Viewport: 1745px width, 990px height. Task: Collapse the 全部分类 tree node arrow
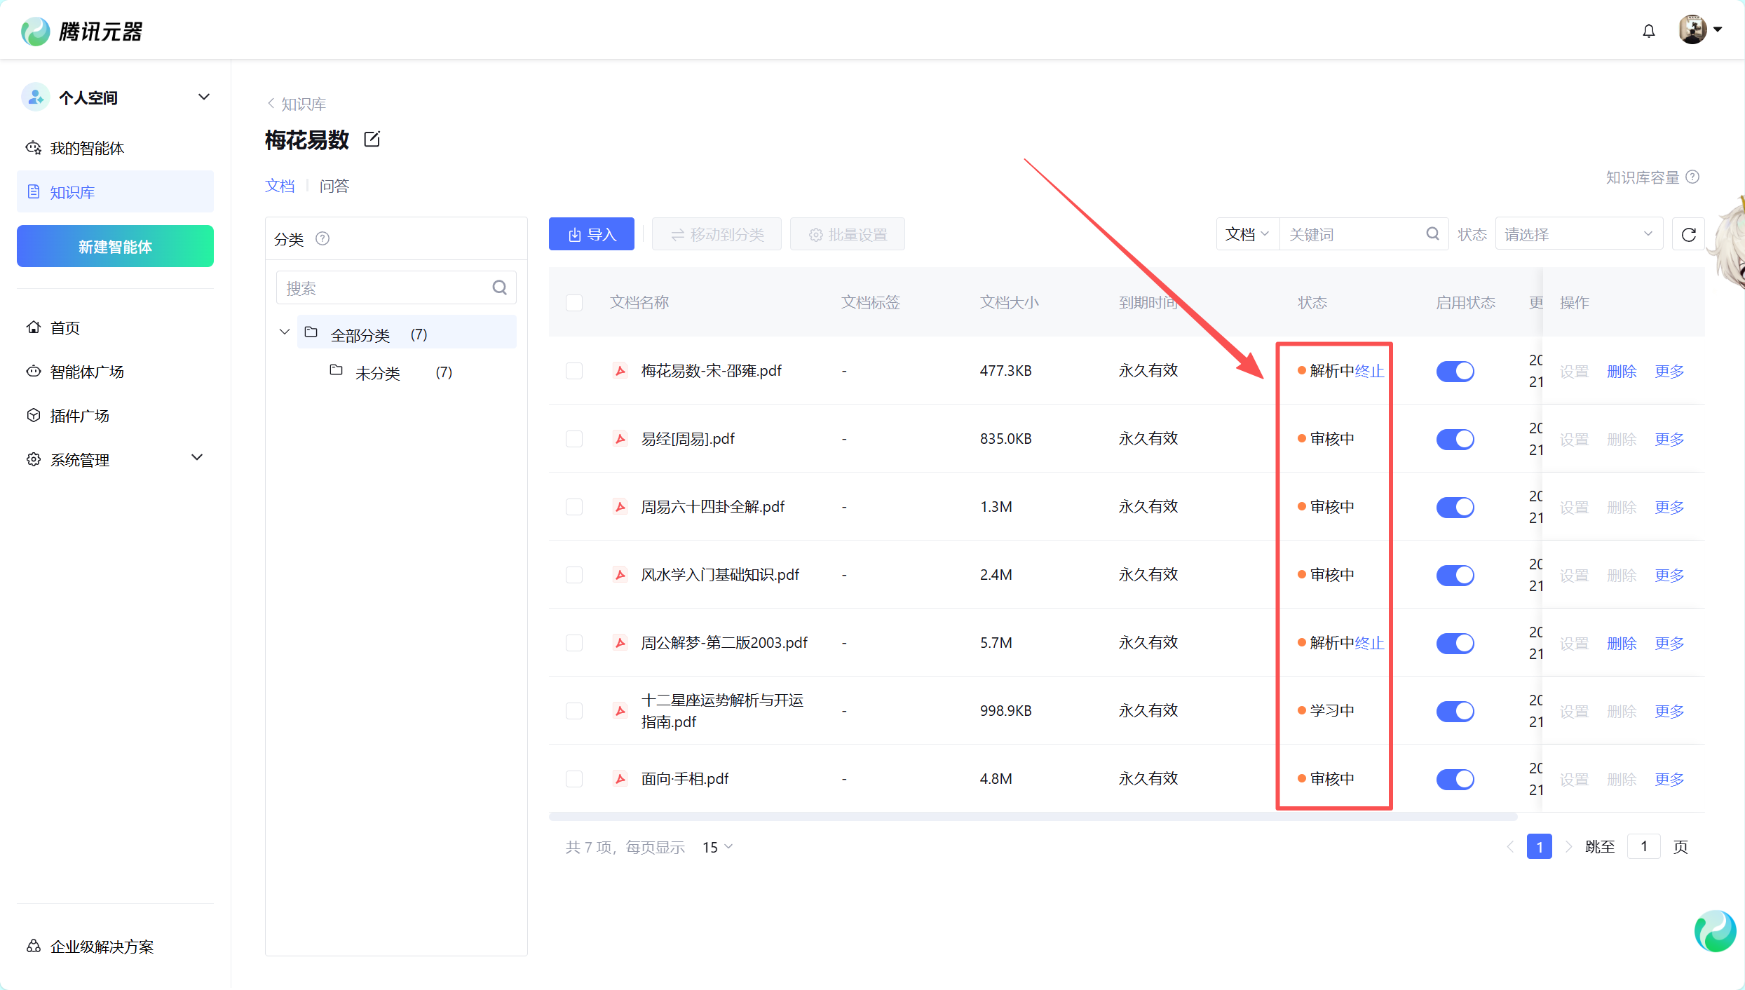pyautogui.click(x=285, y=332)
